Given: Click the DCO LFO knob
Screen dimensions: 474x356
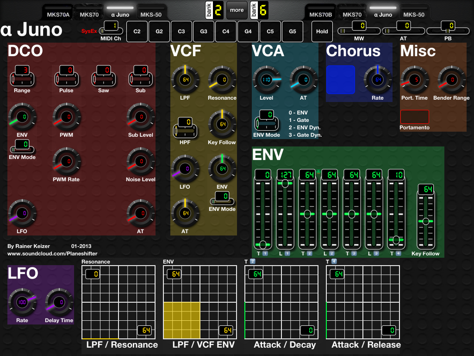Looking at the screenshot, I should pyautogui.click(x=22, y=213).
